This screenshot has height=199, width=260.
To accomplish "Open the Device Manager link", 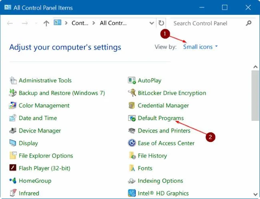I will [40, 130].
